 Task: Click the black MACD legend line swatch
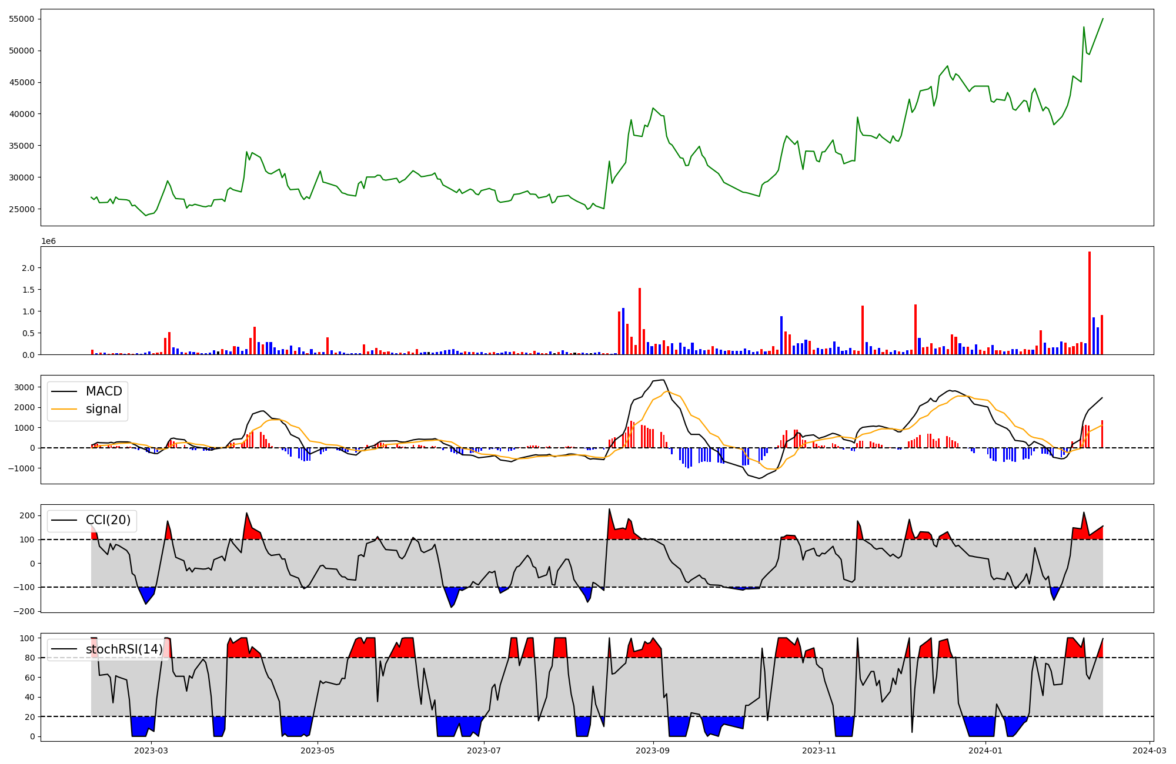coord(64,391)
